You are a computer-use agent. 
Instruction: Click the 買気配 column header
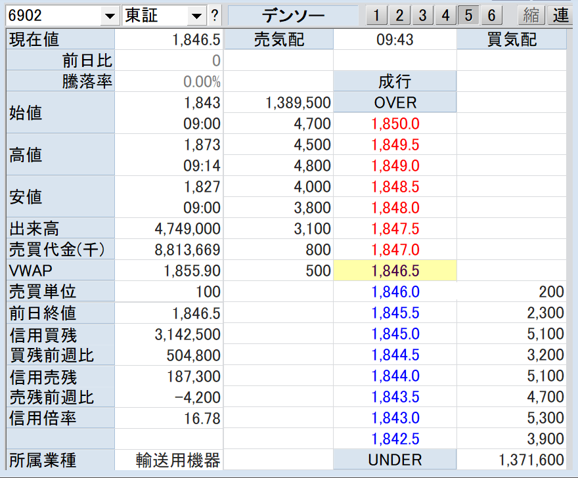tap(511, 40)
